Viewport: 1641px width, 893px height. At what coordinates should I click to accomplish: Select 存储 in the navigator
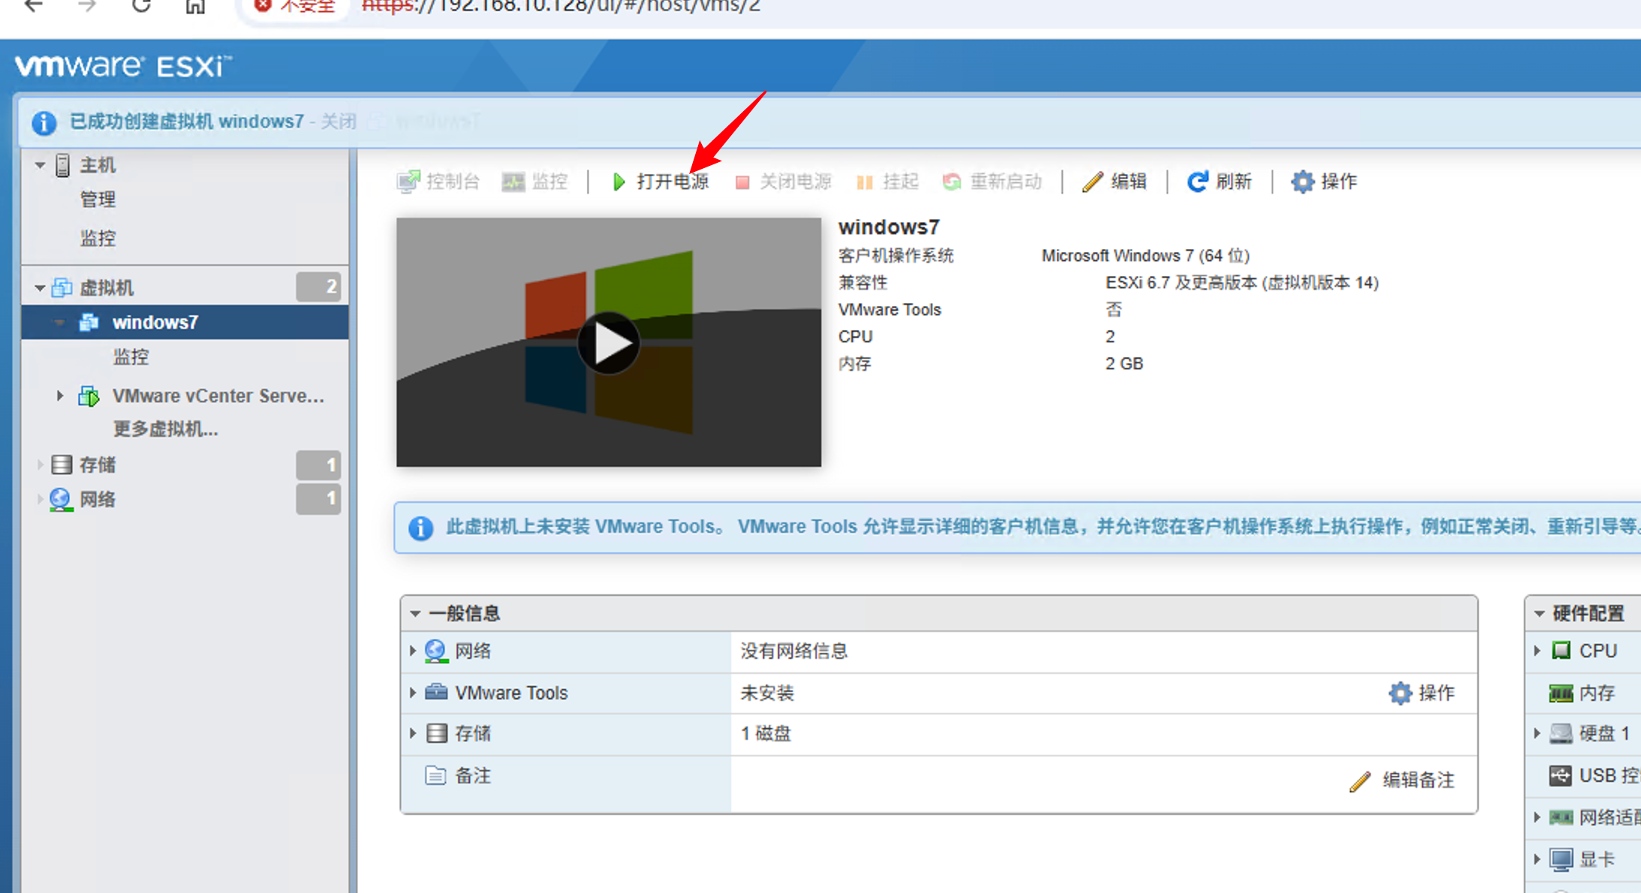point(98,465)
